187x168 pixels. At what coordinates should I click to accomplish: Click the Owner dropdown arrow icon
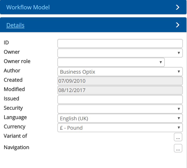[x=179, y=53]
